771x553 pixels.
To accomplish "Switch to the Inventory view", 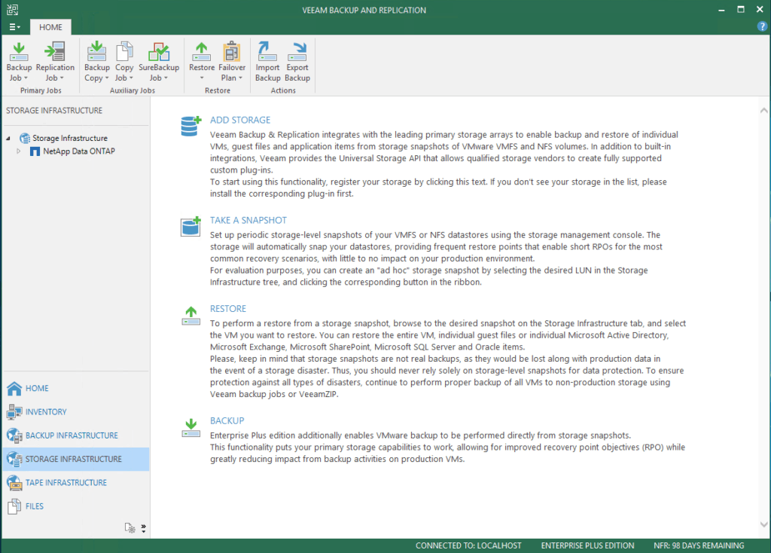I will point(45,411).
